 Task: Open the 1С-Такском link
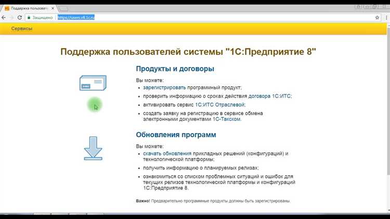(x=226, y=119)
